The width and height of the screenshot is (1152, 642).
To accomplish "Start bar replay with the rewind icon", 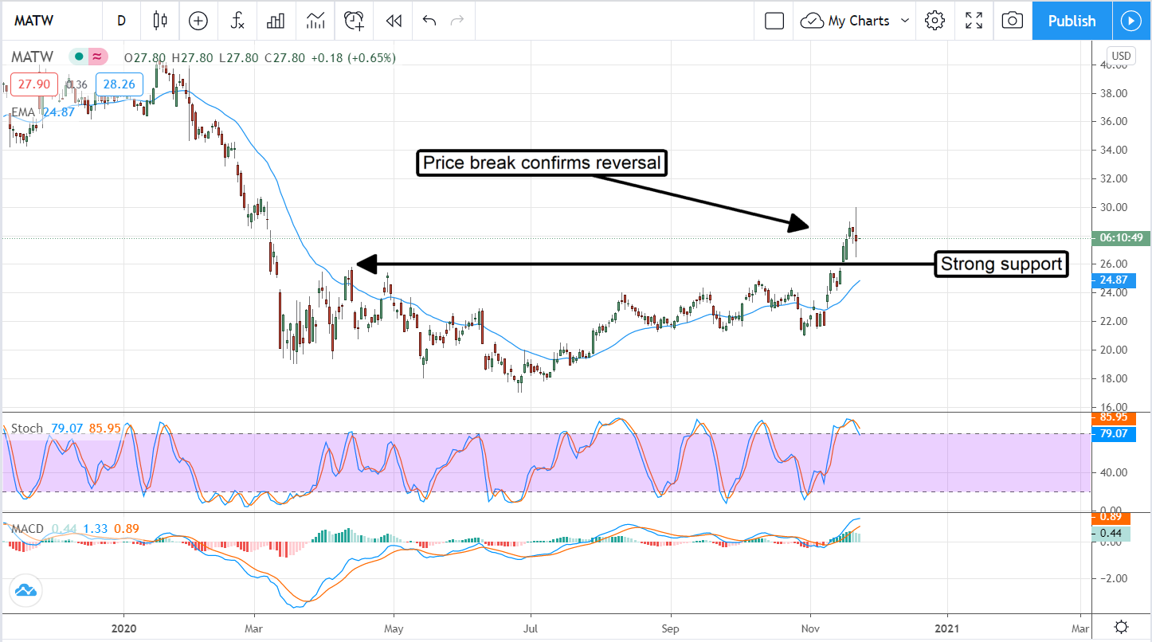I will coord(392,22).
